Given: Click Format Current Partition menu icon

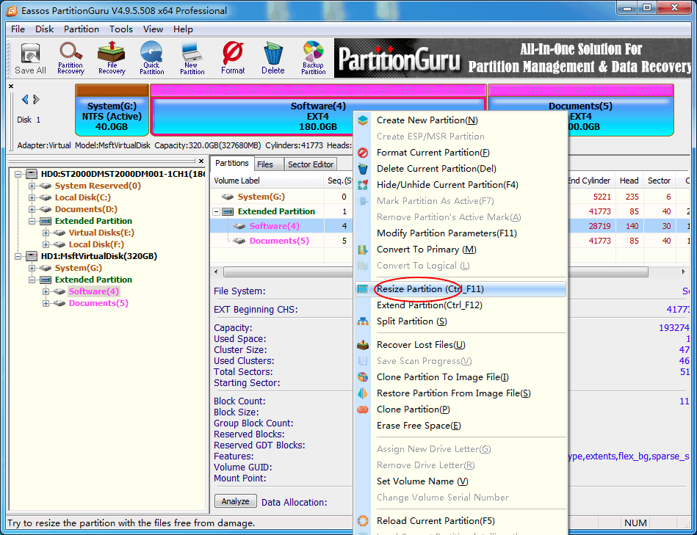Looking at the screenshot, I should point(363,153).
